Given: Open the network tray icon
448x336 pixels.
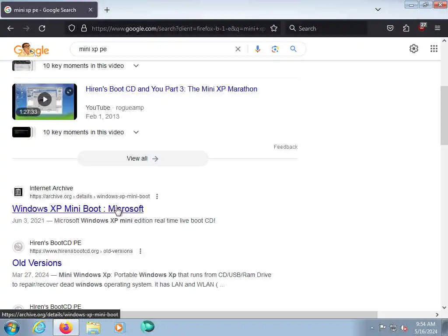Looking at the screenshot, I should tap(393, 328).
